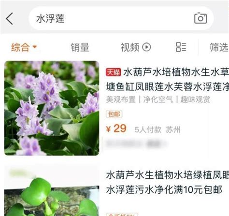229x216 pixels.
Task: Click the 5人付款 苏州 info text
Action: 157,130
